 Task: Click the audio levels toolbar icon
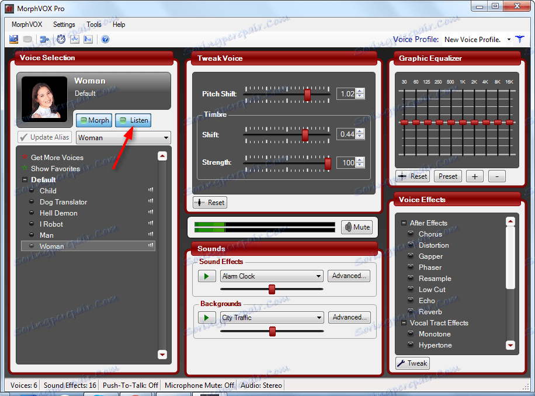88,39
